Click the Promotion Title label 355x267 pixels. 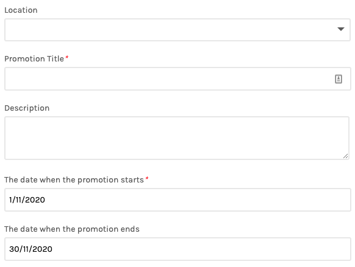tap(34, 58)
